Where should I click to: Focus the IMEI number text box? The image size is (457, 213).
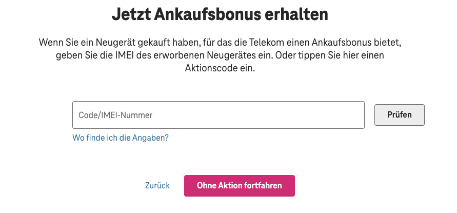(x=218, y=115)
